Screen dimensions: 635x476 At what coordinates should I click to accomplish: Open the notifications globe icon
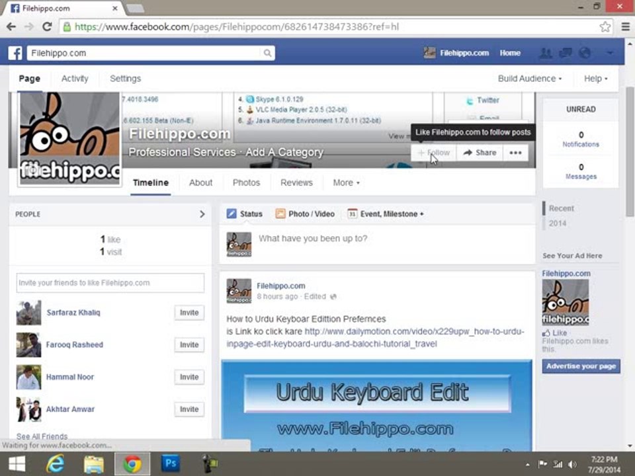click(585, 53)
